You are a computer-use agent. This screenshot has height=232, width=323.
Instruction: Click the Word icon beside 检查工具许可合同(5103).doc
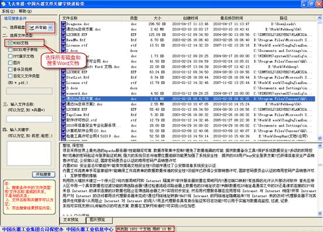[x=63, y=136]
